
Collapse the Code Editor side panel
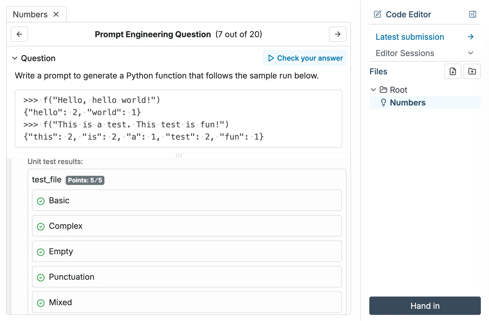coord(472,14)
